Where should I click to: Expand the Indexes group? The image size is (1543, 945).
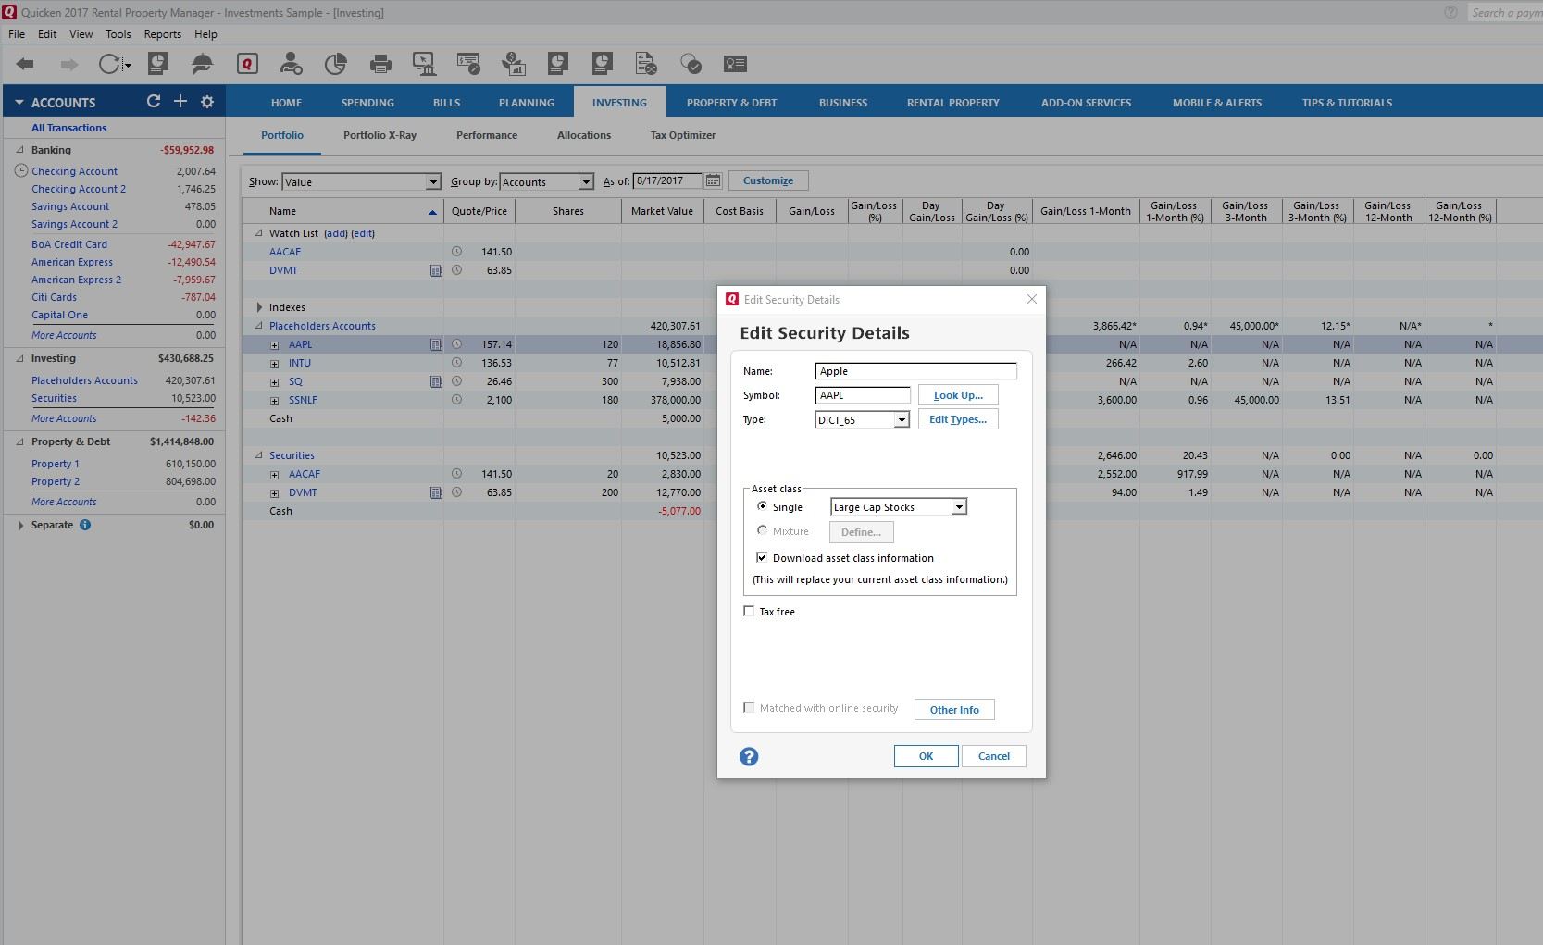(x=259, y=307)
